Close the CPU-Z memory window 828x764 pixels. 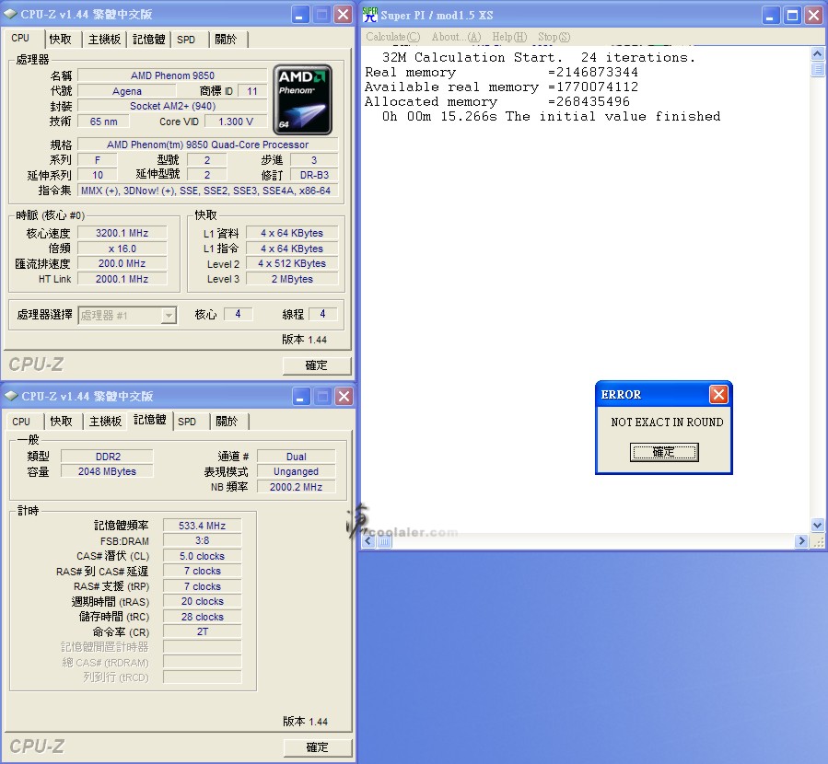344,397
